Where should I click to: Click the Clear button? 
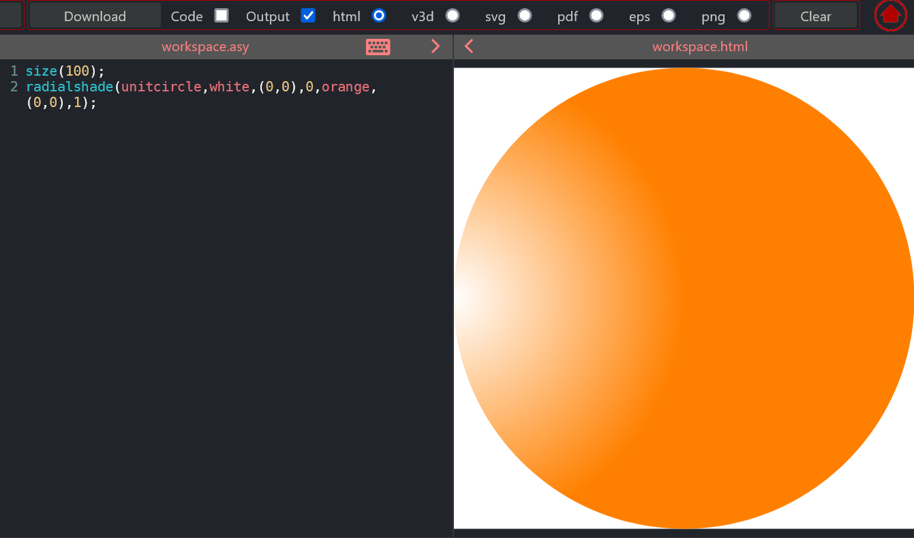(x=815, y=15)
